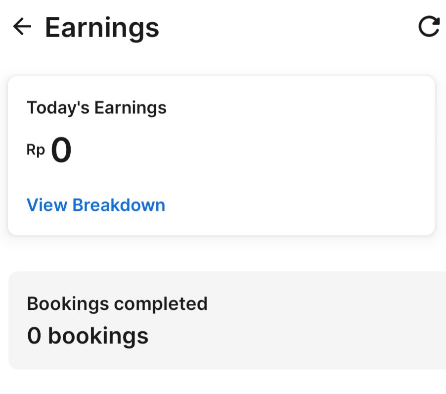Click the Rp currency label

36,150
